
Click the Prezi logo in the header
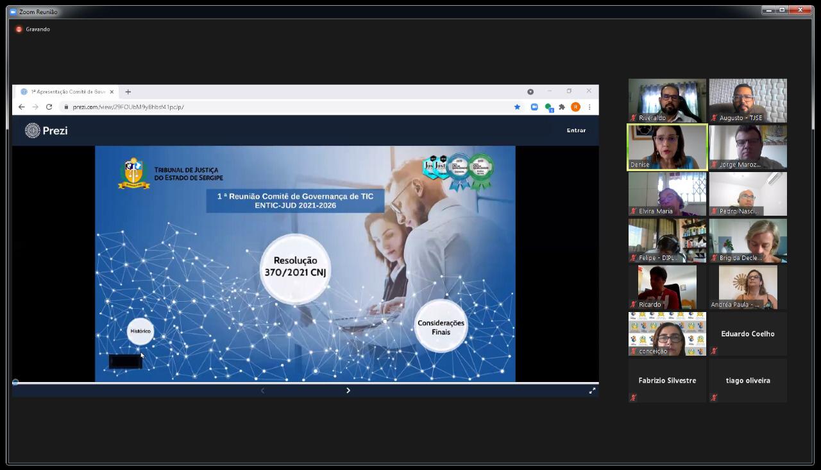[46, 130]
